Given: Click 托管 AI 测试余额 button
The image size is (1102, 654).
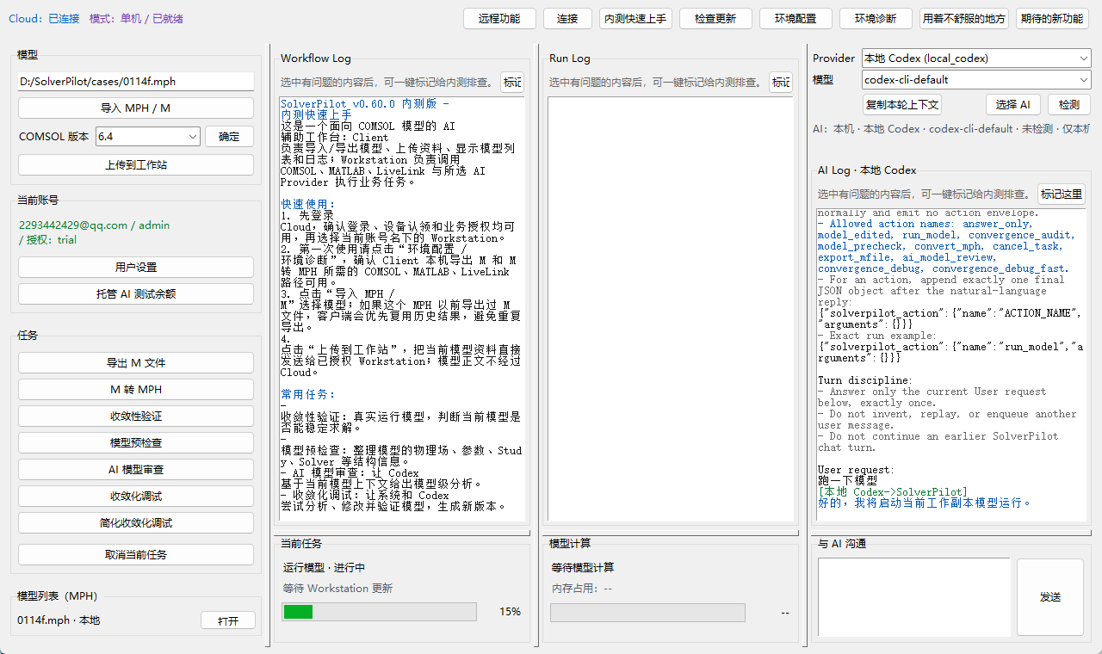Looking at the screenshot, I should point(136,294).
